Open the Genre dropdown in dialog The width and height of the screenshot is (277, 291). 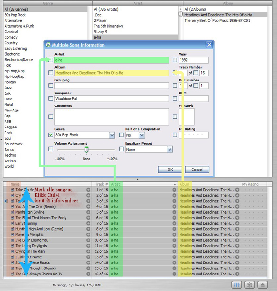tap(112, 135)
